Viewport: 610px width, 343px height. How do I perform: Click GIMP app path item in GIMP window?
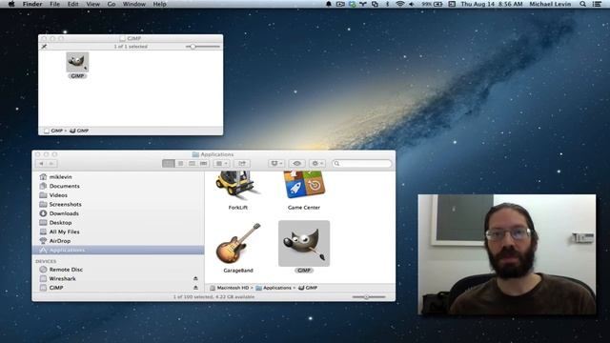tap(79, 131)
